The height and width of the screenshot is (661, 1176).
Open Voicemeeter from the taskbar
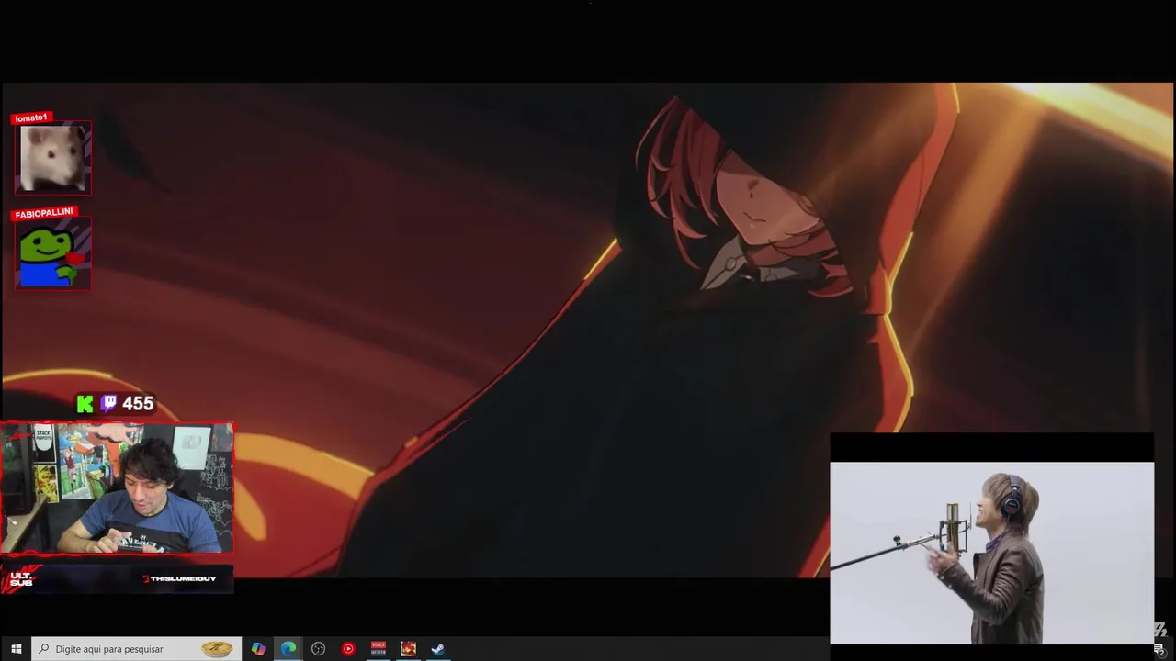(379, 649)
